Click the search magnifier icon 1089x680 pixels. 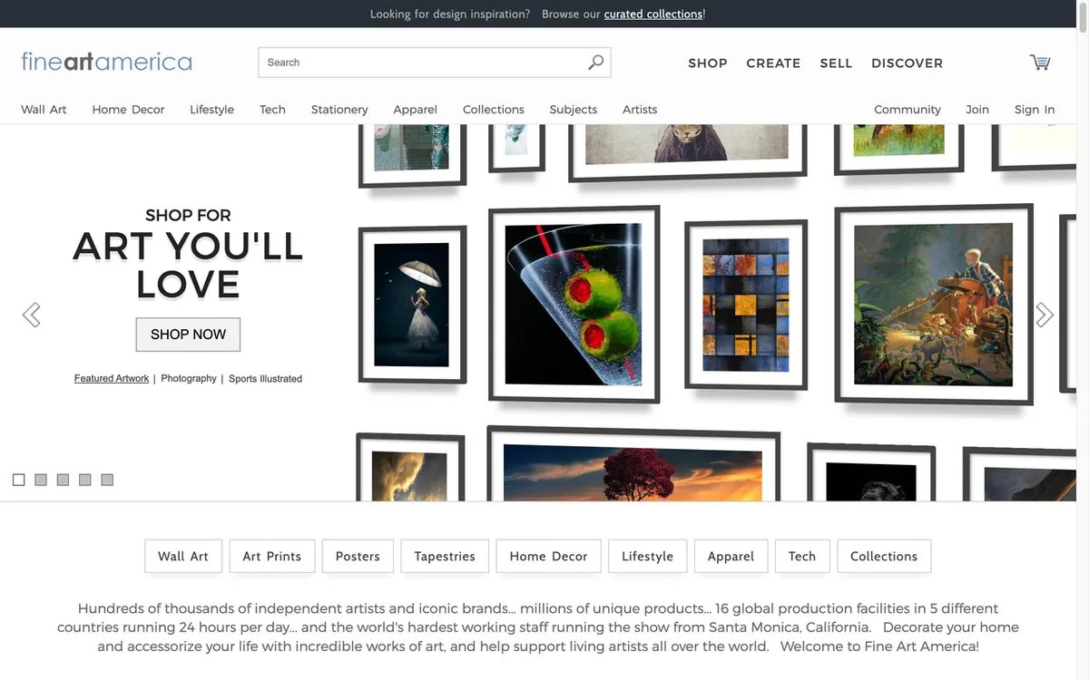(x=595, y=63)
